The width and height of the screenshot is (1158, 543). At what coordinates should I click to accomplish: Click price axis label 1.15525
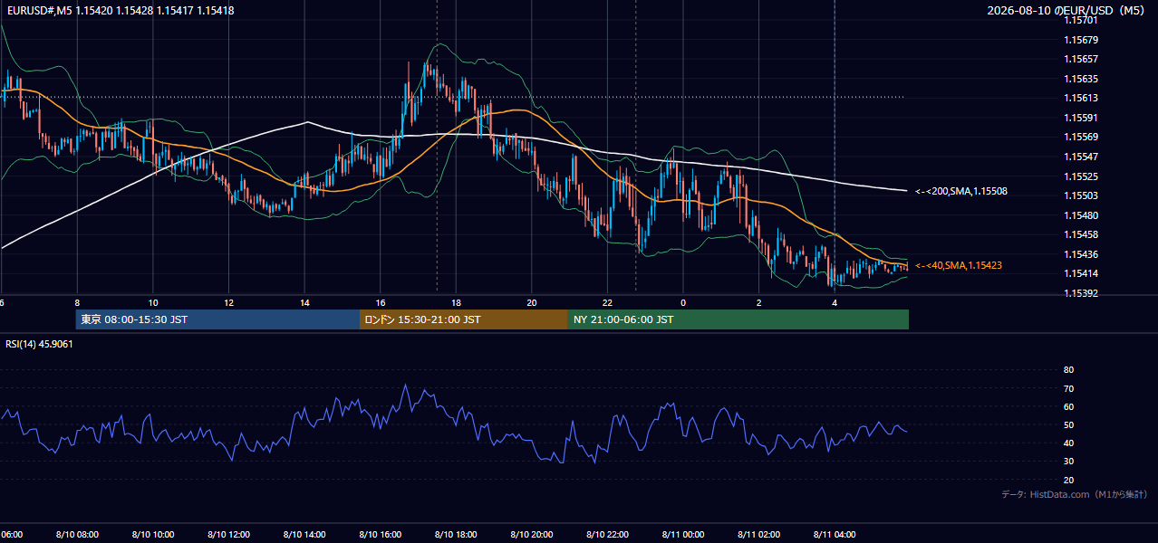point(1080,176)
